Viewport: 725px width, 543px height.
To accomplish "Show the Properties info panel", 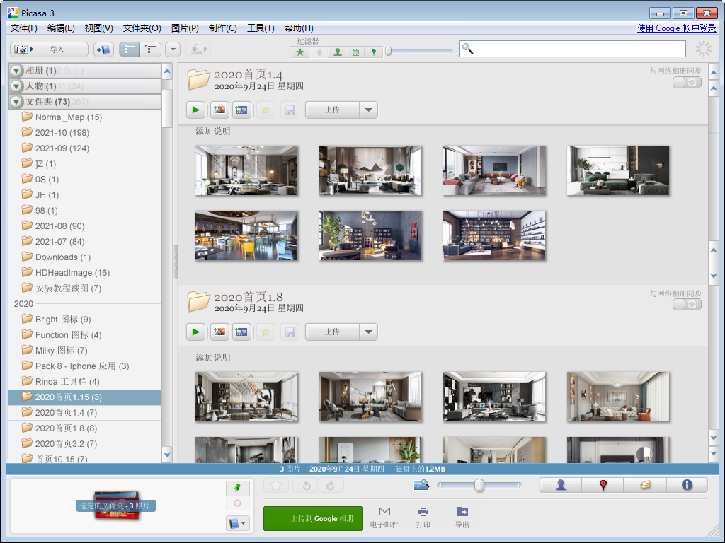I will pos(687,485).
